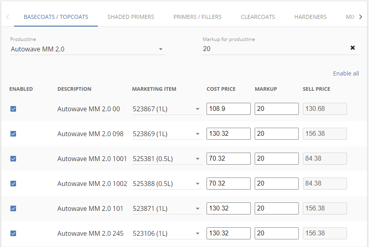Screen dimensions: 369x247
Task: Click description Autowave MM 2.0 098
Action: pyautogui.click(x=90, y=134)
